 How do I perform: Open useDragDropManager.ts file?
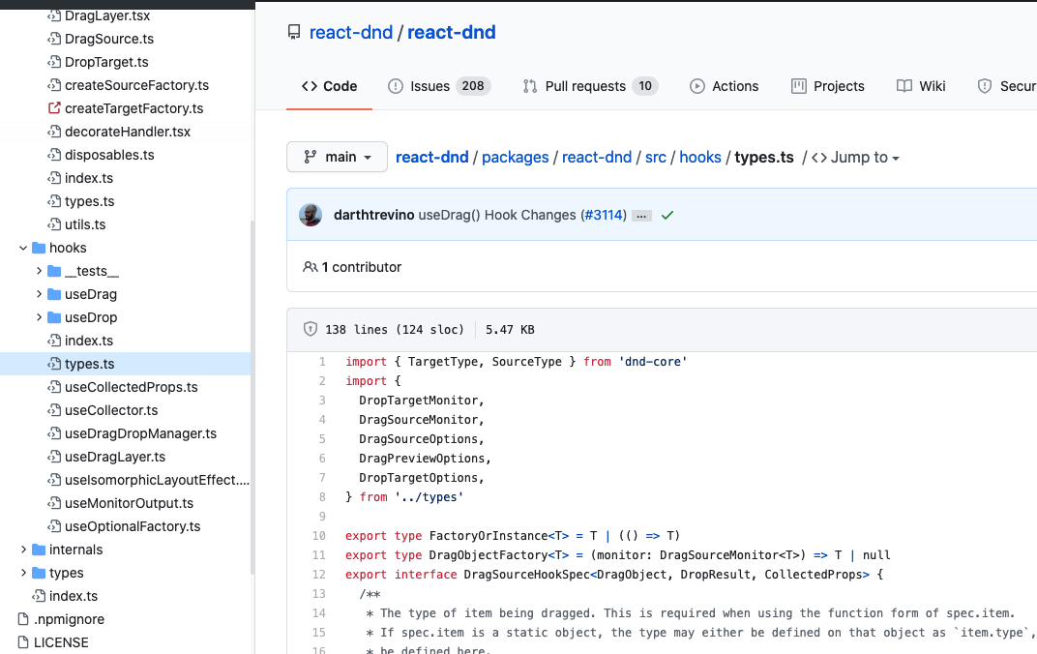(141, 433)
